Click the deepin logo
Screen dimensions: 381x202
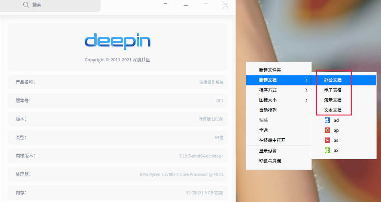click(118, 42)
